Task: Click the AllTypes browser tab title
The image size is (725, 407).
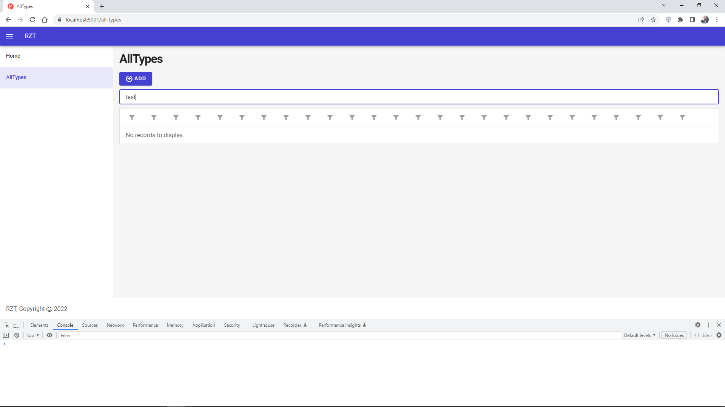Action: (x=25, y=6)
